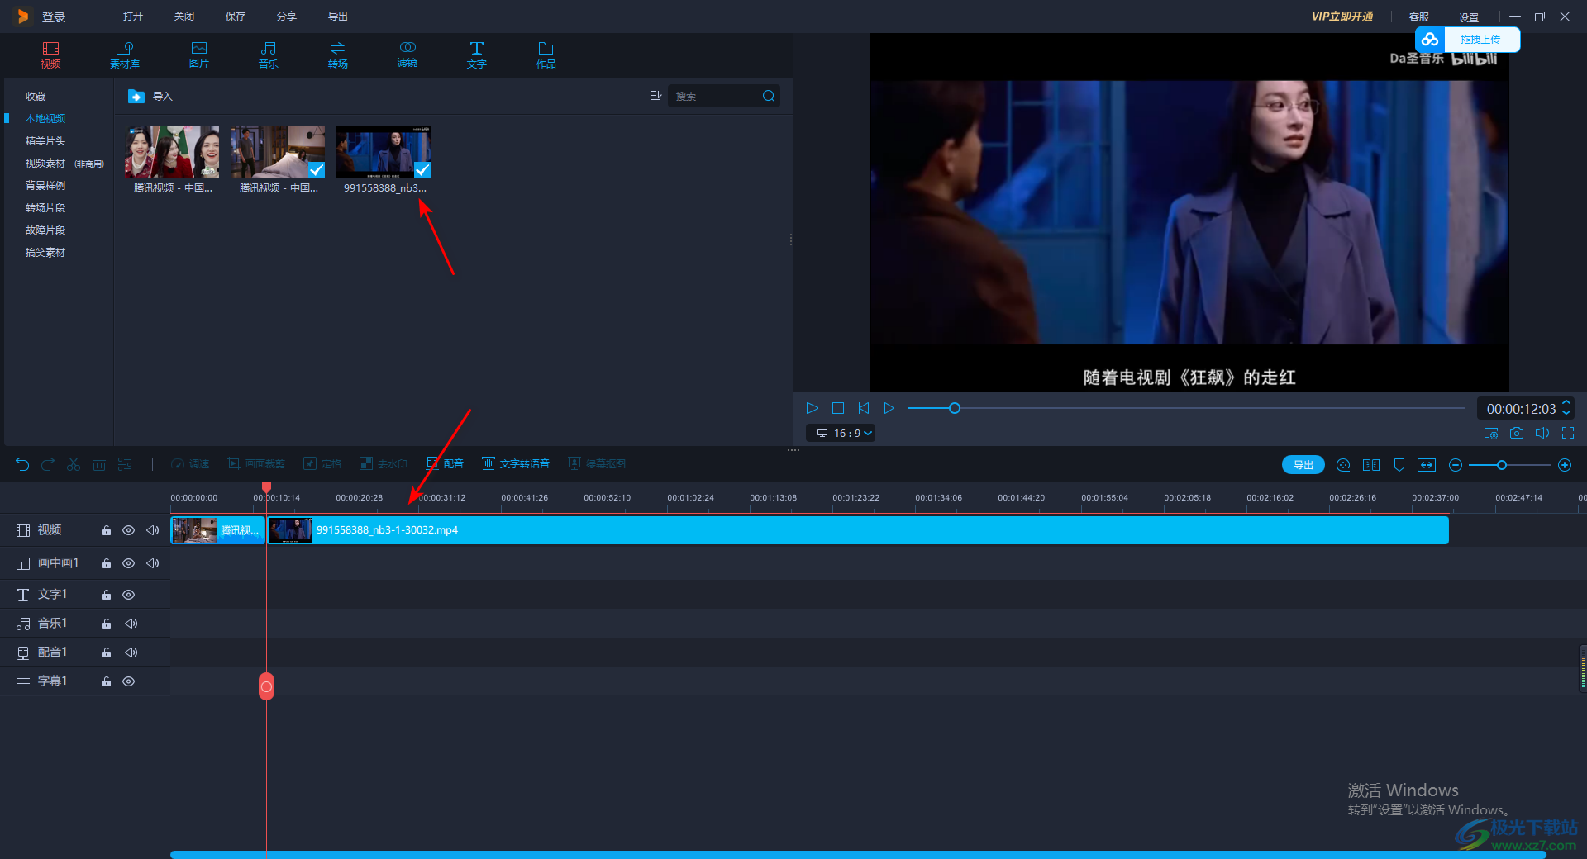Screen dimensions: 1587x859
Task: Stop the preview playback
Action: pyautogui.click(x=838, y=408)
